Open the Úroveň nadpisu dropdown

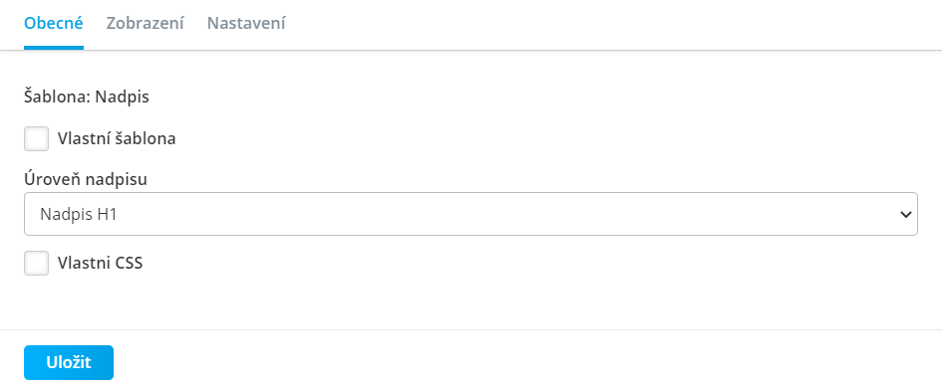point(471,214)
